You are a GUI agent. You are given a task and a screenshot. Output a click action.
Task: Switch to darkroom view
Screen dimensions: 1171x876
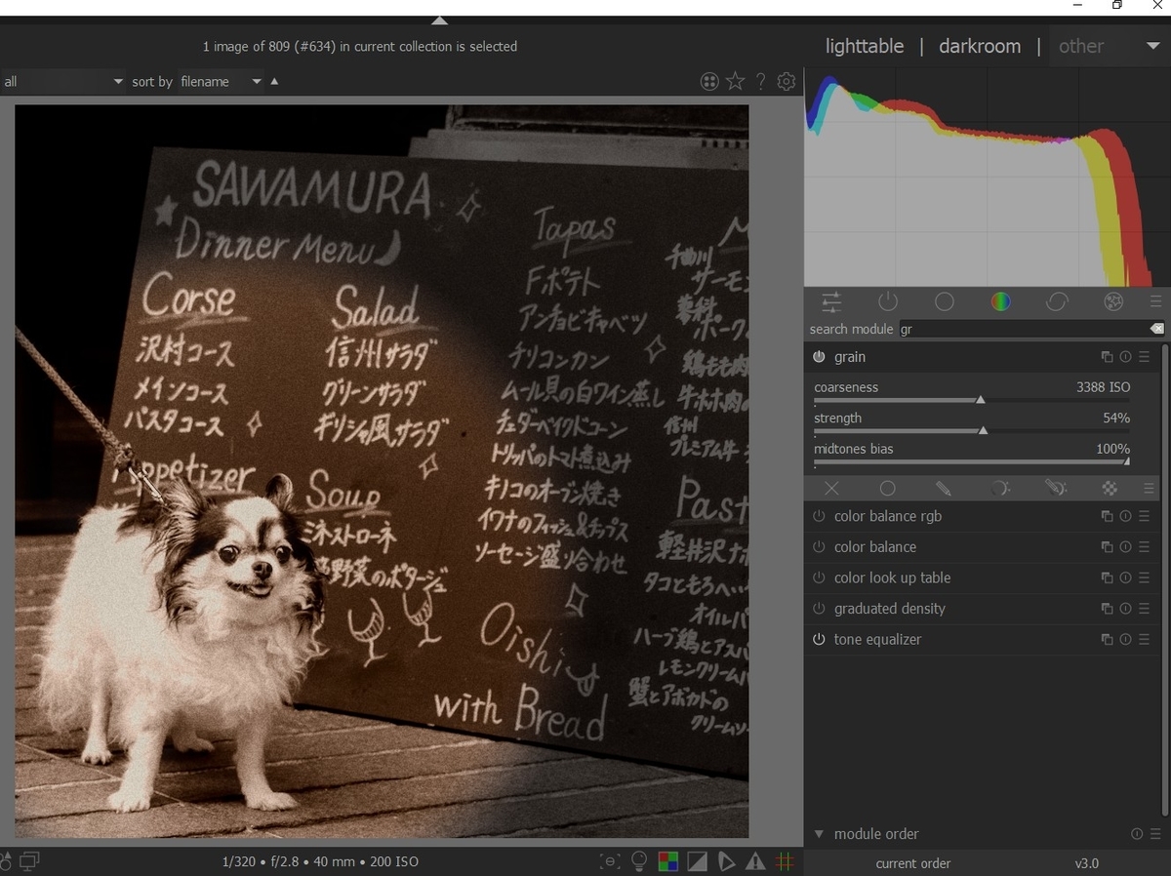(980, 46)
